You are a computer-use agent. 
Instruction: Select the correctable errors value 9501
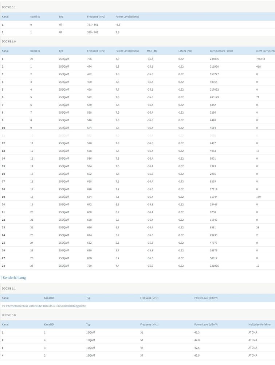coord(213,159)
